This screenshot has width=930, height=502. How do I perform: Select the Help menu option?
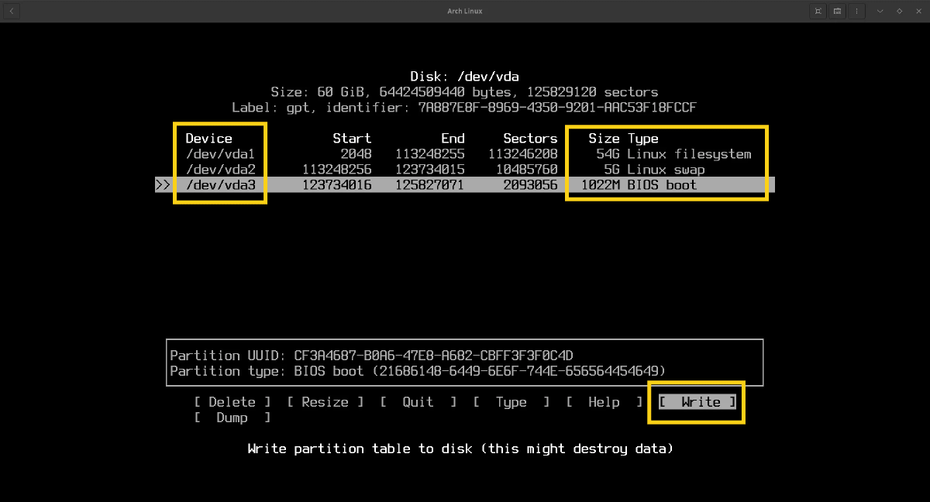click(604, 402)
